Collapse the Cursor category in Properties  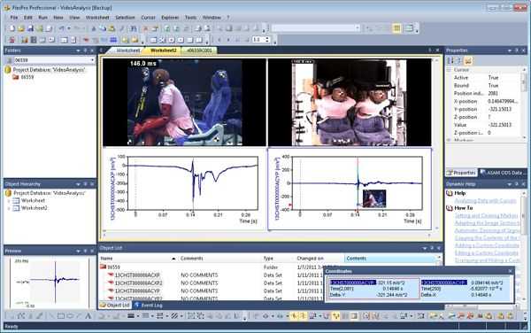click(x=449, y=70)
